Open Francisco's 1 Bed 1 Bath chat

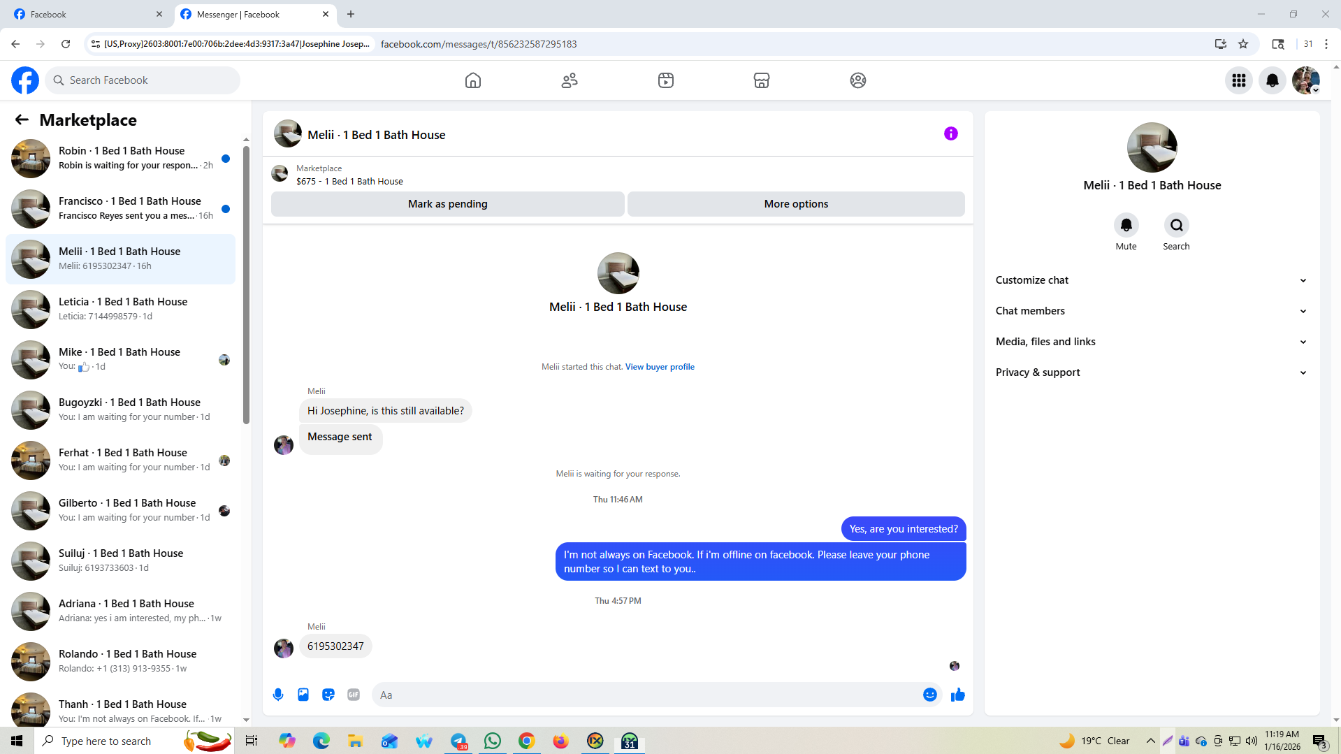[120, 209]
